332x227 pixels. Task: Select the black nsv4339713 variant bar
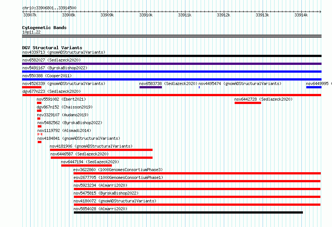click(172, 56)
